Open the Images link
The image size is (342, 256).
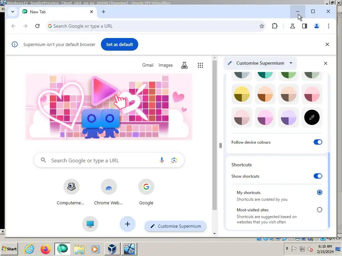[165, 65]
